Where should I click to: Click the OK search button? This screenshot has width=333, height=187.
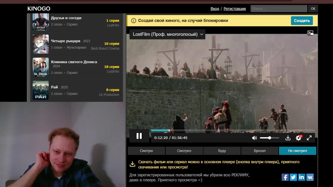313,9
